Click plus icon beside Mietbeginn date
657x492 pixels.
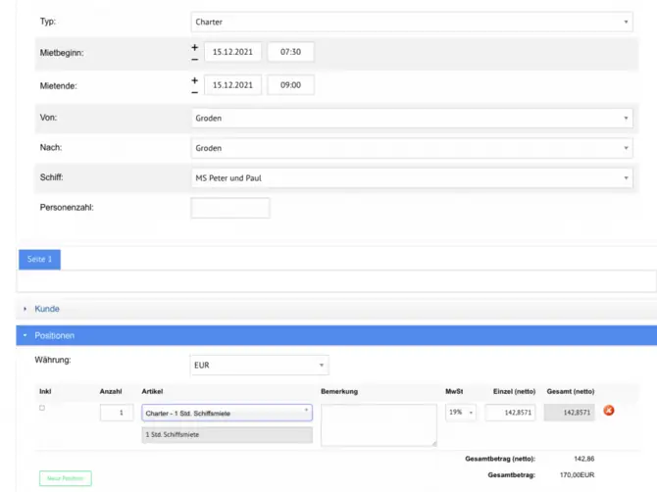(x=194, y=46)
